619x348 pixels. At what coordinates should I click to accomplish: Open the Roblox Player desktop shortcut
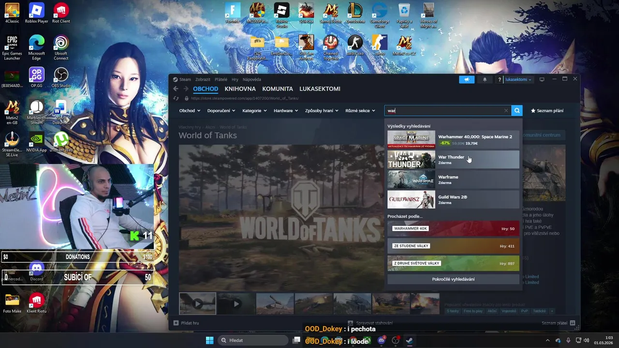[x=36, y=13]
